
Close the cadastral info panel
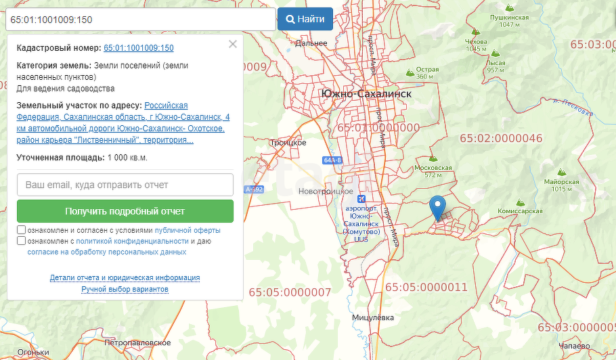click(x=233, y=45)
